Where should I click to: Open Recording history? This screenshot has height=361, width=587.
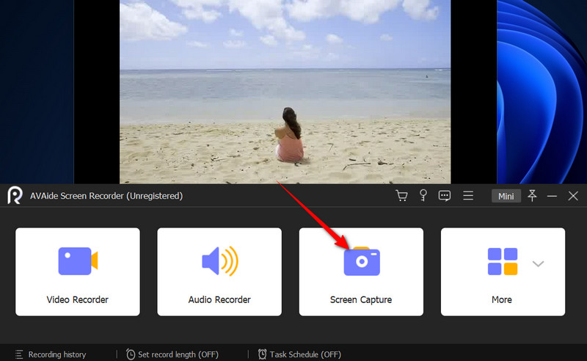(51, 354)
